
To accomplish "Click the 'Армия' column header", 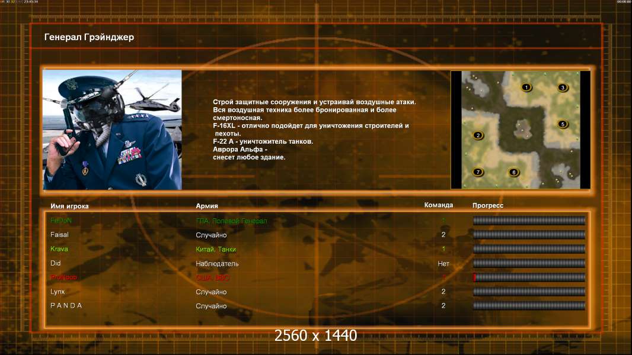I will pyautogui.click(x=207, y=205).
